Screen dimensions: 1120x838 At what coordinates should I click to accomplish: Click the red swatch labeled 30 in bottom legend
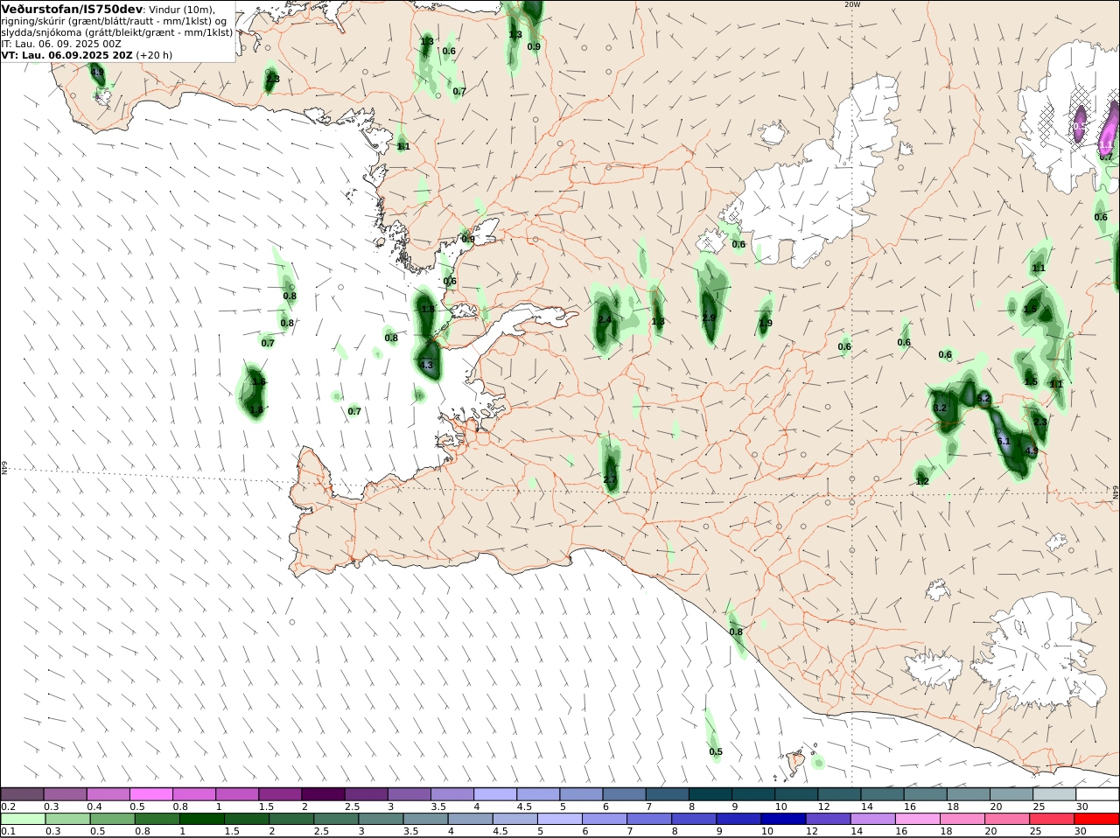tap(1097, 819)
